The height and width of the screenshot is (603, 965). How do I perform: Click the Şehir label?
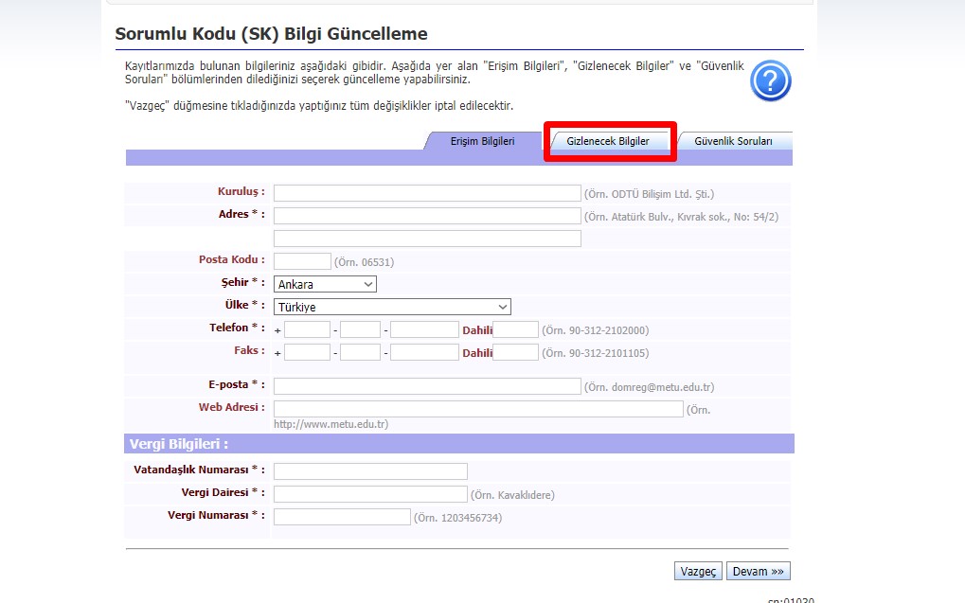tap(242, 282)
